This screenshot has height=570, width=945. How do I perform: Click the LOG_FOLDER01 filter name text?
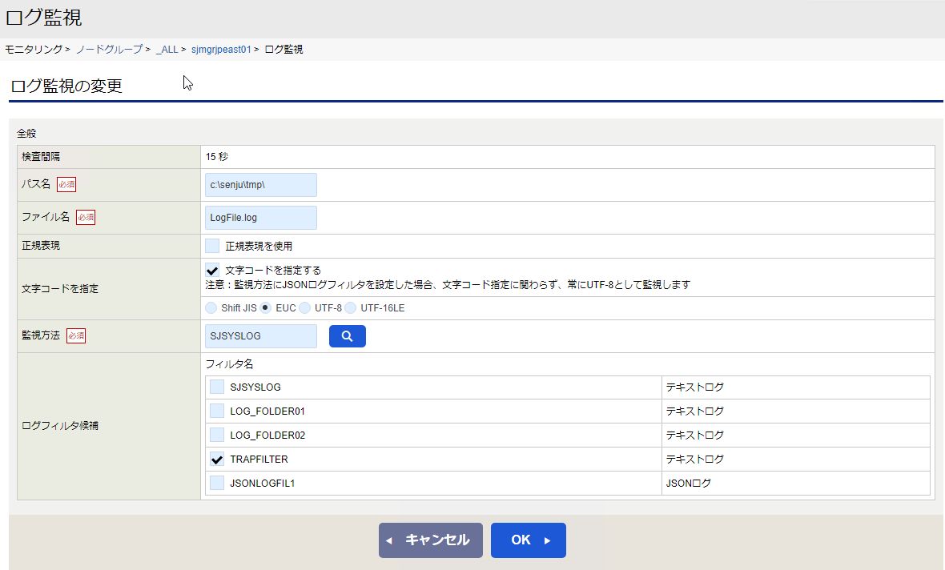click(x=267, y=411)
